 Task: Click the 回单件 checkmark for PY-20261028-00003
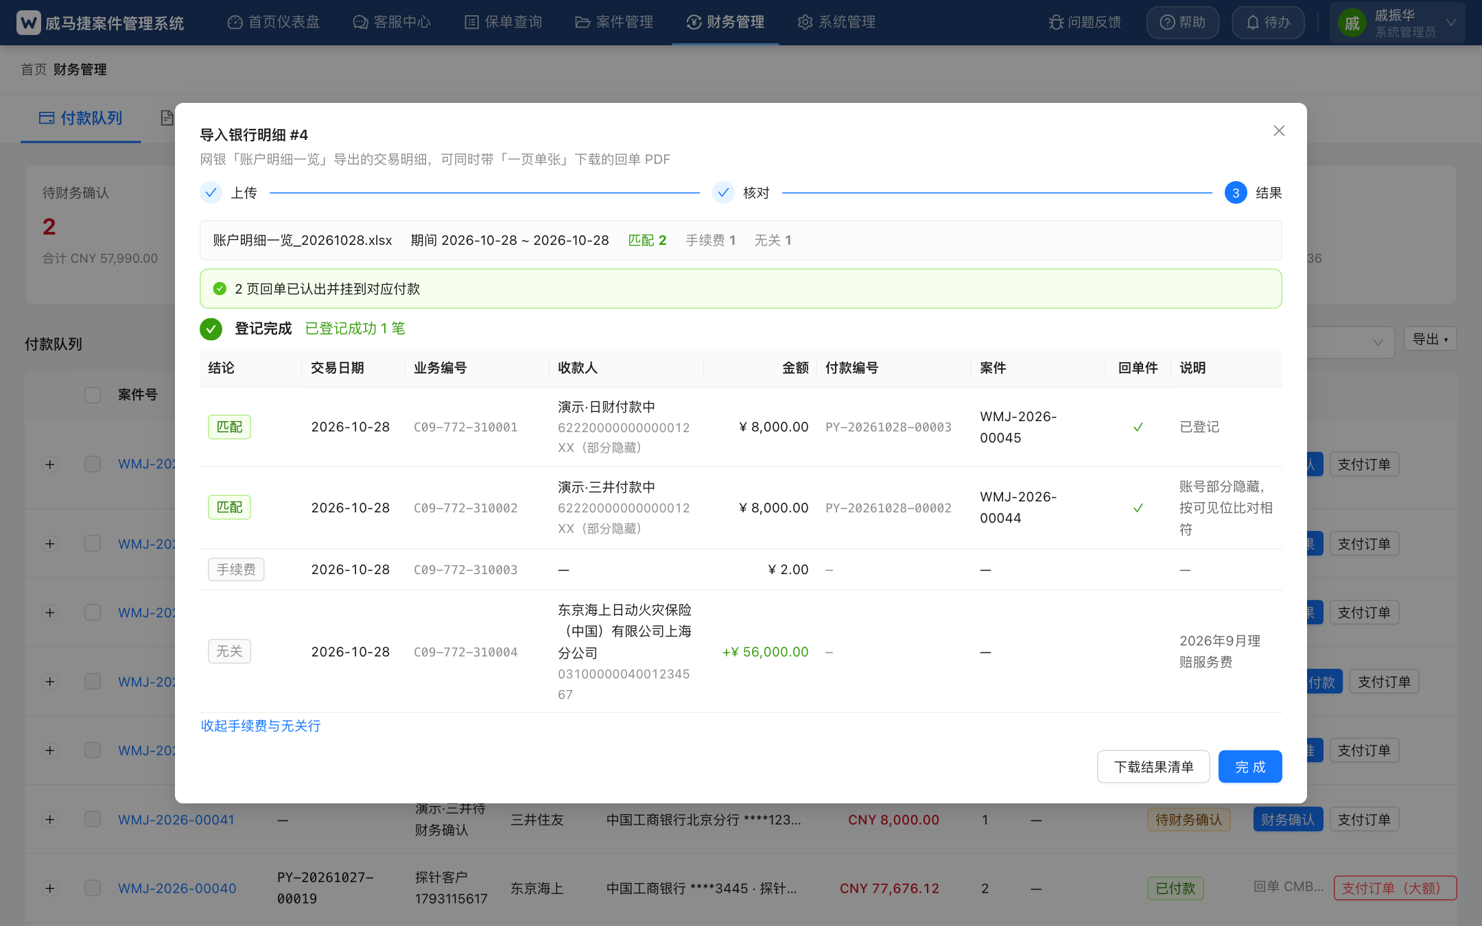coord(1138,427)
